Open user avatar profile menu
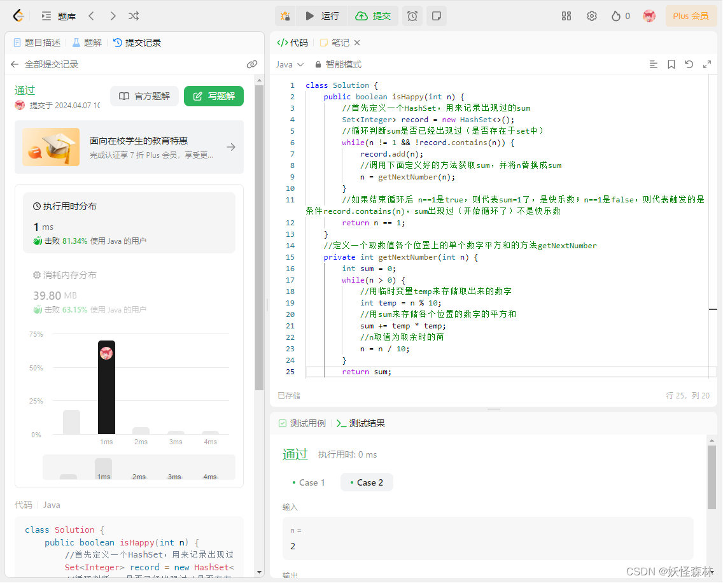Screen dimensions: 723x583 pyautogui.click(x=649, y=16)
